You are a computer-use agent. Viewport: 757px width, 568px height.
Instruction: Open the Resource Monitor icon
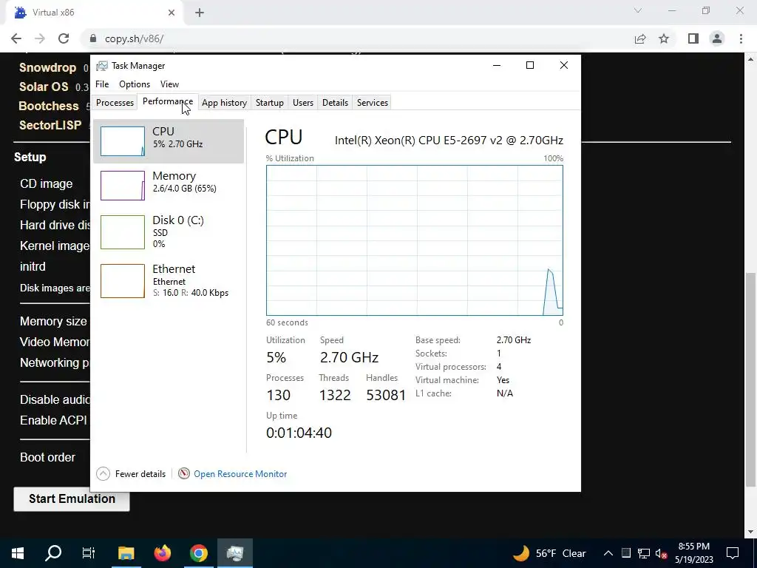pyautogui.click(x=183, y=474)
